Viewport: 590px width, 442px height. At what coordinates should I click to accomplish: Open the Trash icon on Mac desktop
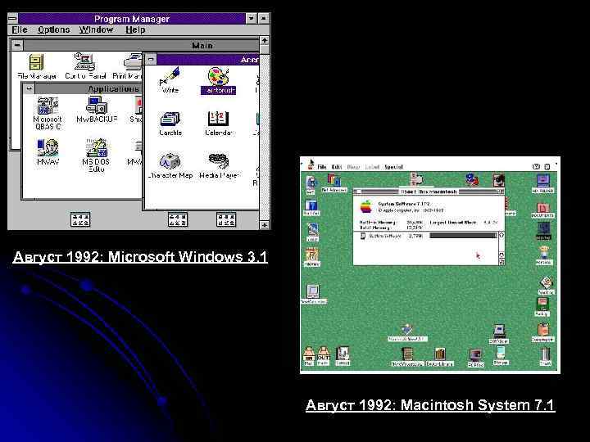(545, 354)
